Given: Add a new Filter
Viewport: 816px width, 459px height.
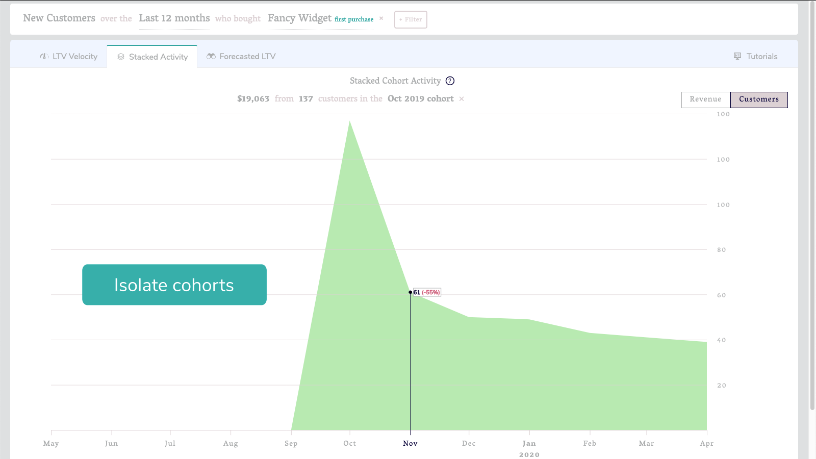Looking at the screenshot, I should coord(411,19).
